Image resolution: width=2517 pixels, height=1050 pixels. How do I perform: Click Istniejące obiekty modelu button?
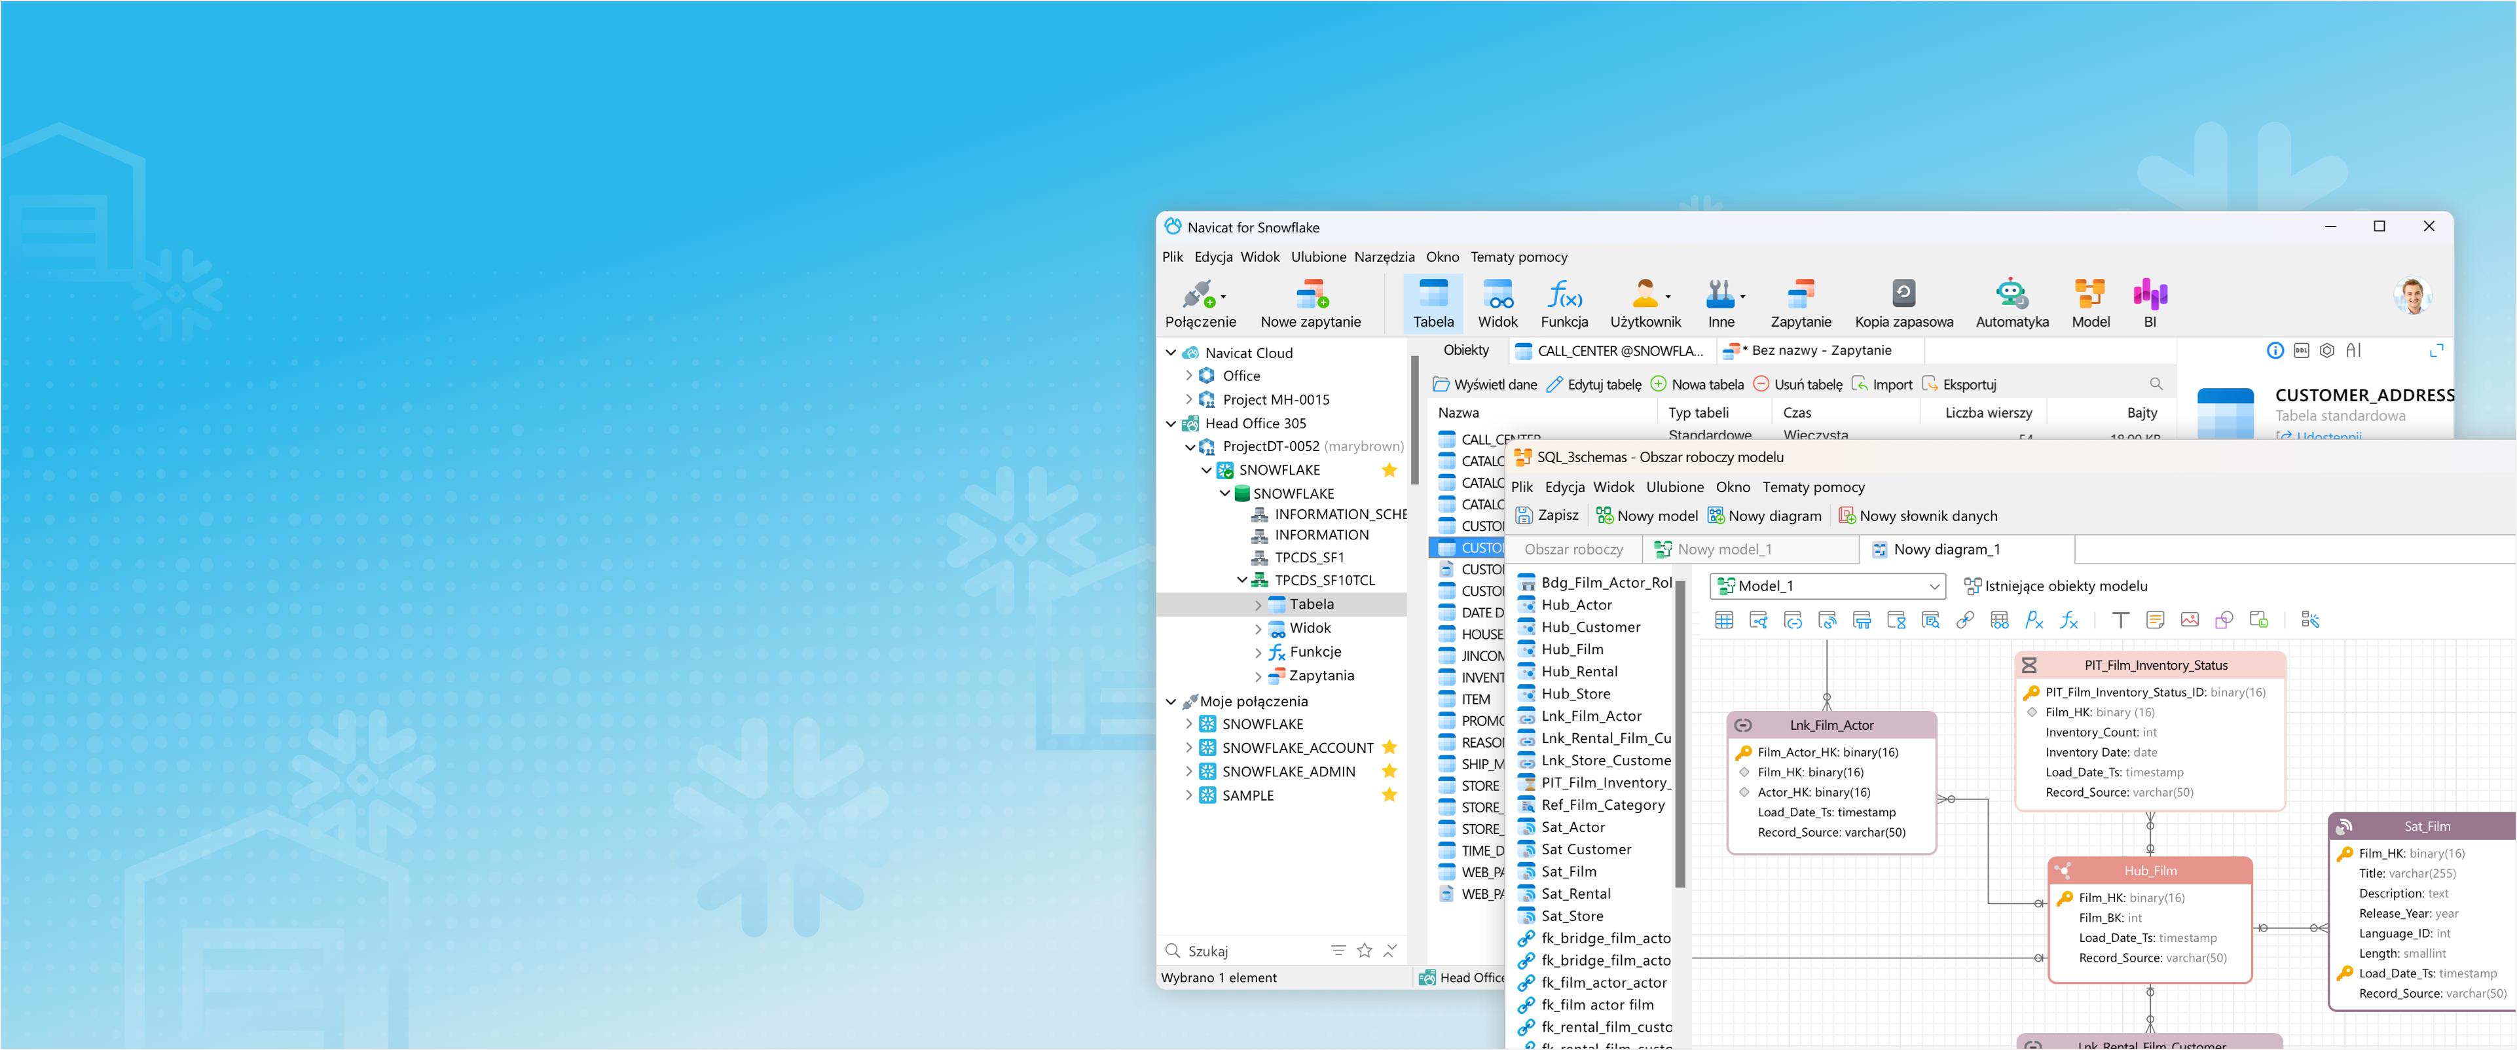(2055, 586)
